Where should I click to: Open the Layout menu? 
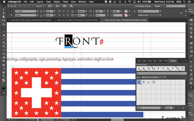[40, 2]
